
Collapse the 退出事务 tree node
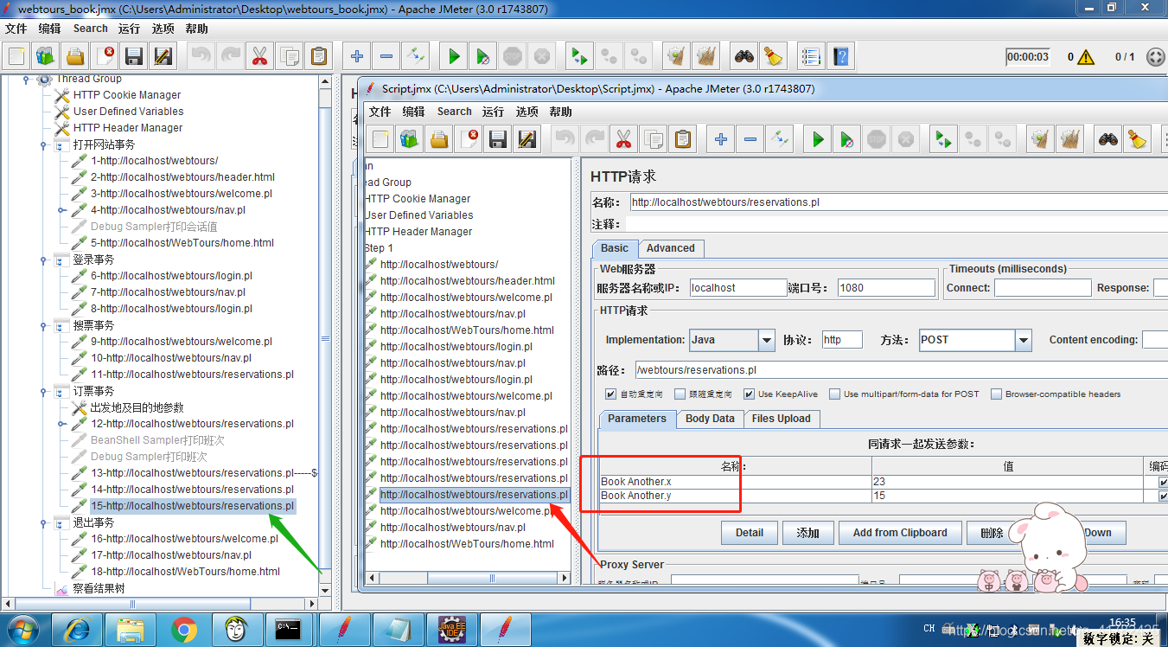tap(43, 522)
